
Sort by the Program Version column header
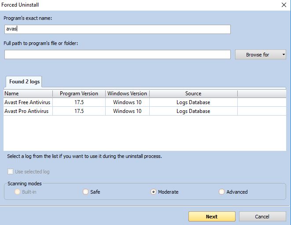pos(79,94)
